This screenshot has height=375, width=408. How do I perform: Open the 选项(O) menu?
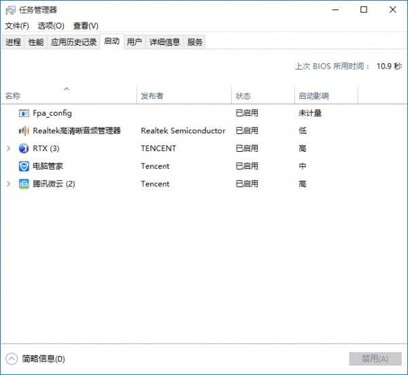[x=51, y=26]
